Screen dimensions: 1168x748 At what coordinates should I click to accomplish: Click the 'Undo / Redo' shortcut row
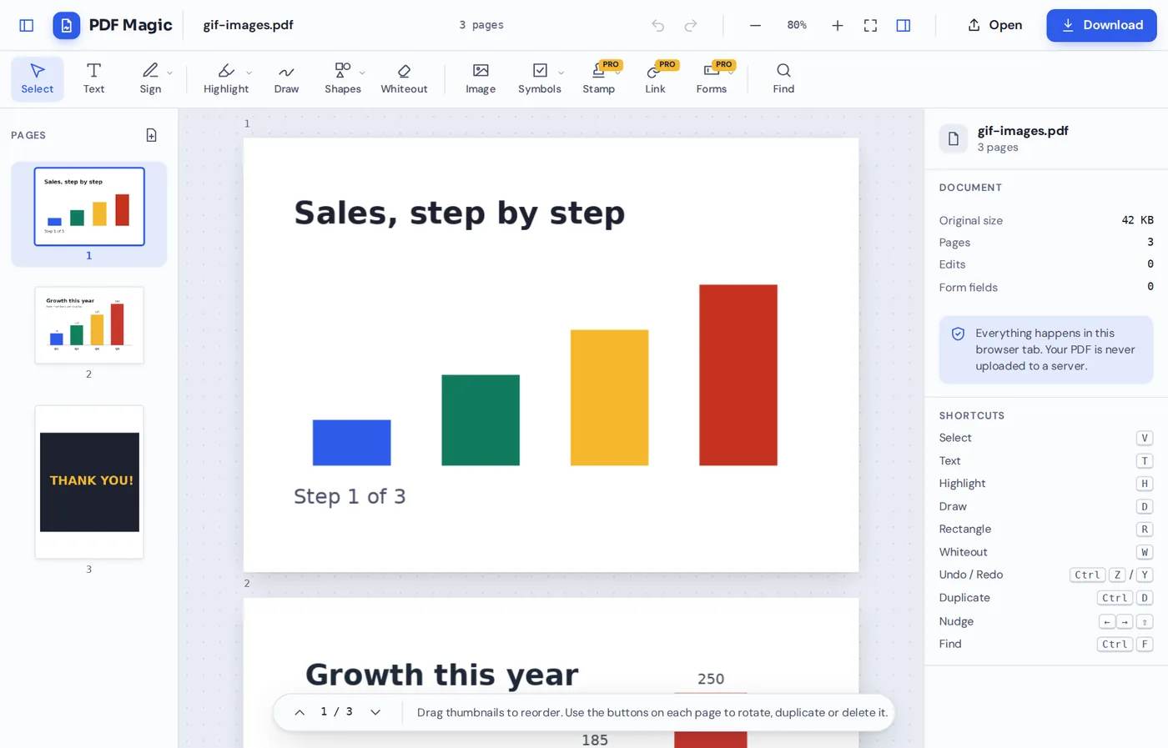[1046, 575]
